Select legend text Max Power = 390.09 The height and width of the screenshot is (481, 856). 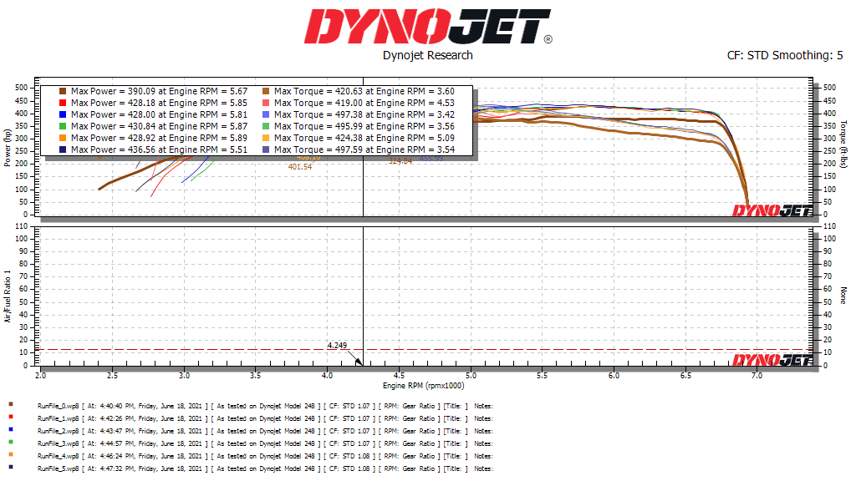coord(113,91)
